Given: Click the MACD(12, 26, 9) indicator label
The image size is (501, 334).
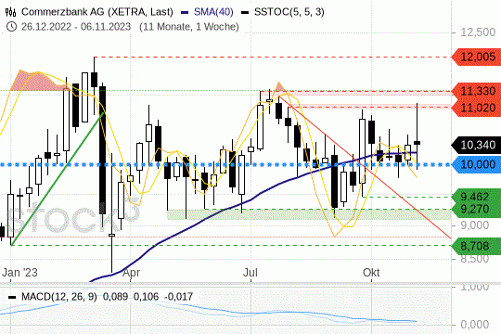Looking at the screenshot, I should (58, 297).
